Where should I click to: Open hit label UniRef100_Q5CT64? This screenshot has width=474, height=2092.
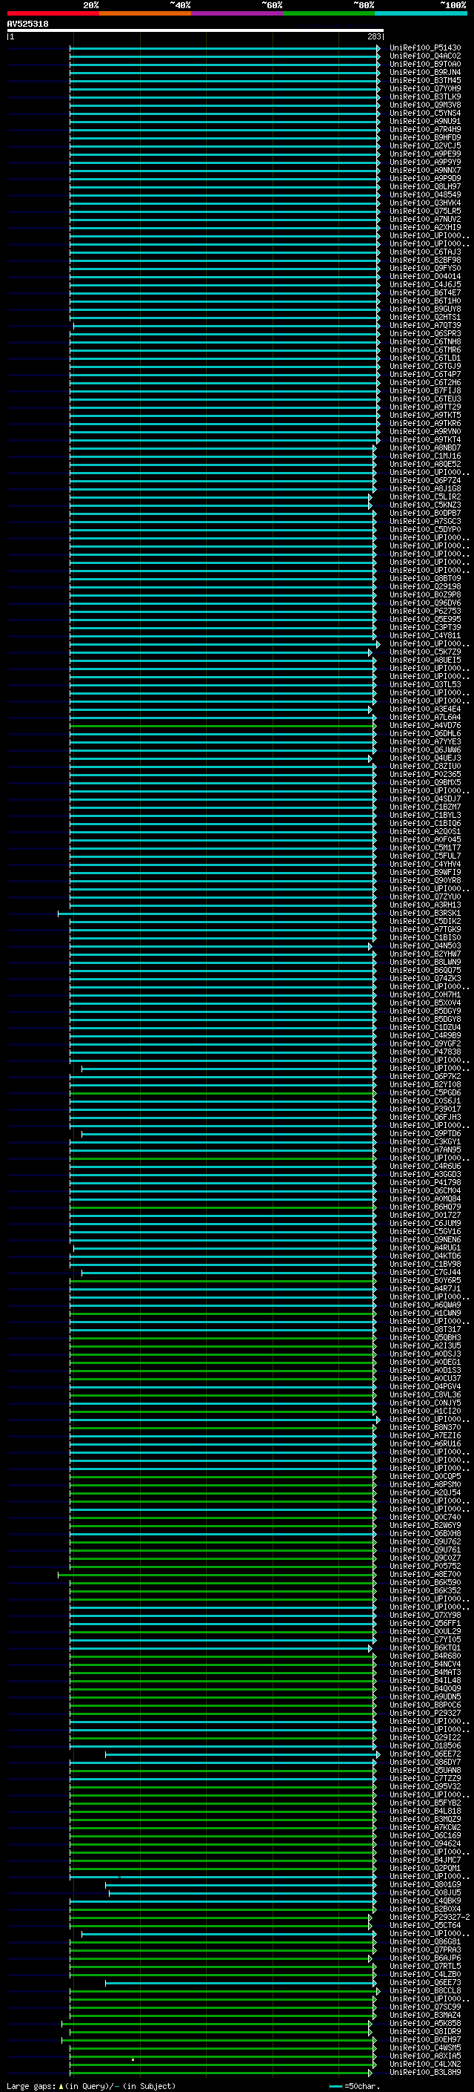coord(424,1926)
